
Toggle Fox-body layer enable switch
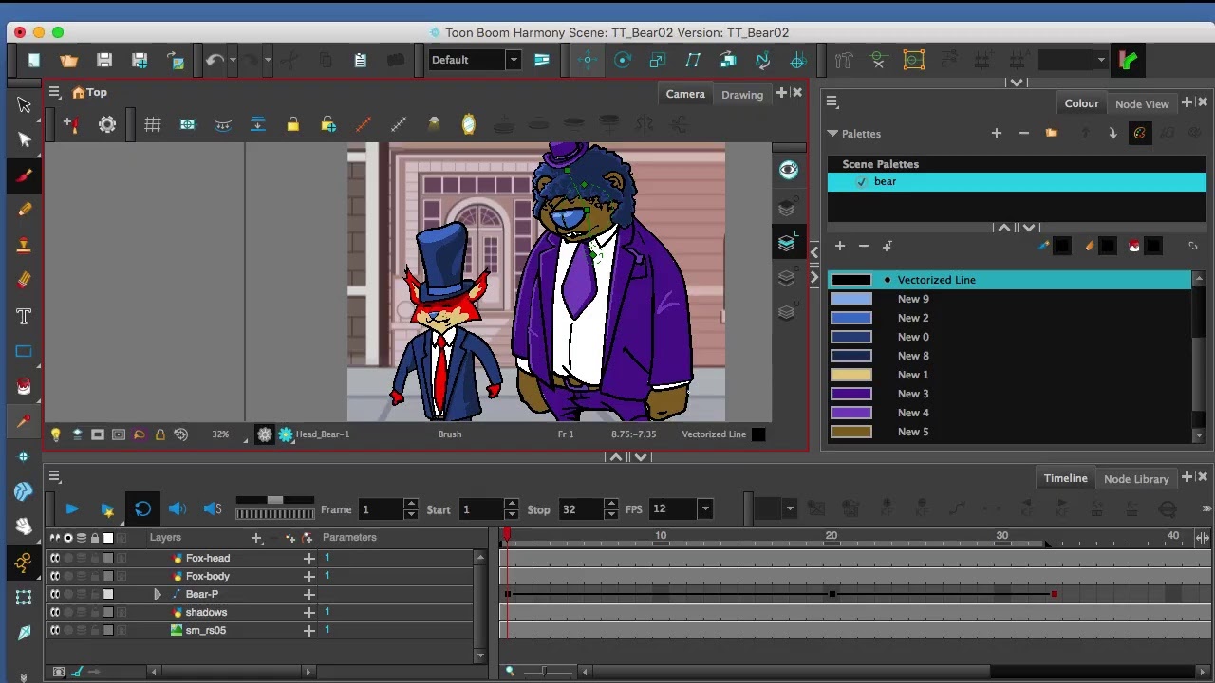pos(55,576)
